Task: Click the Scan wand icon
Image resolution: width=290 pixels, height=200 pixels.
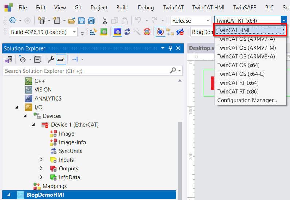Action: (x=137, y=32)
